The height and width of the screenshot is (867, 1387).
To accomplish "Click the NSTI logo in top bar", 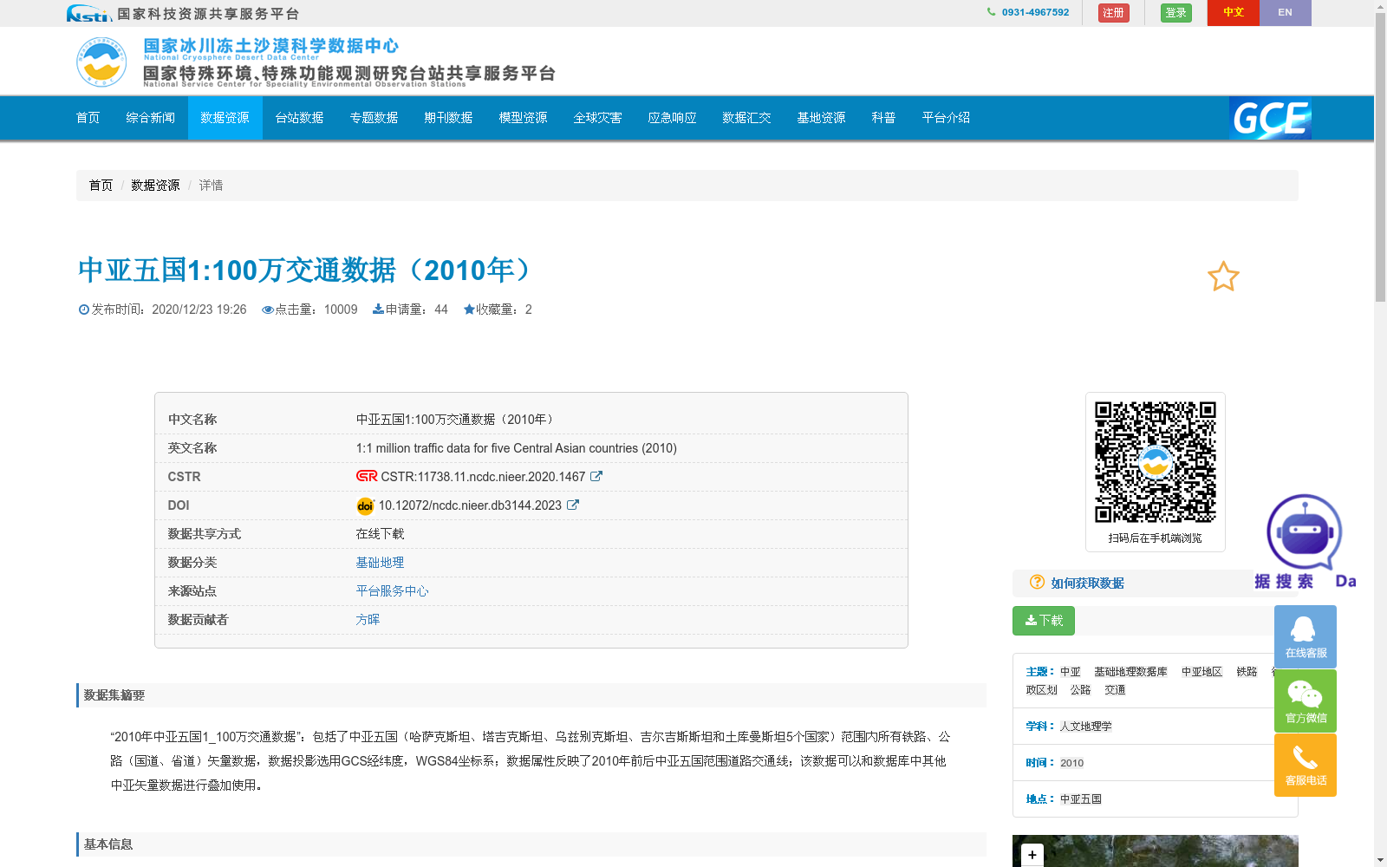I will (88, 13).
